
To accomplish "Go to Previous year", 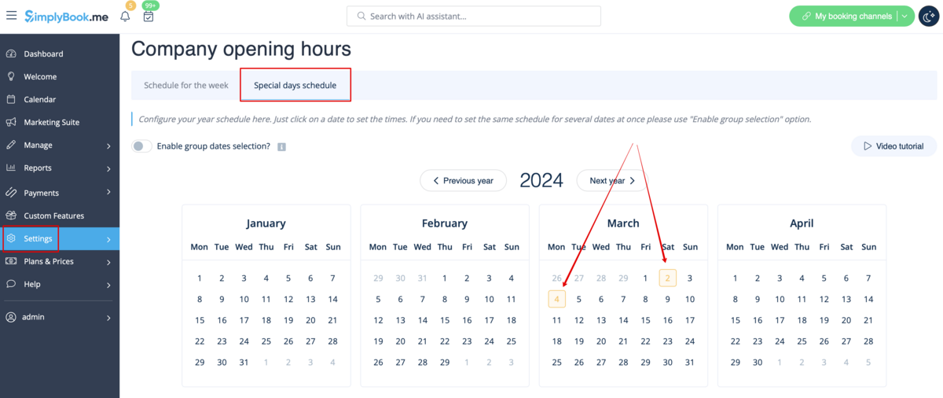I will (x=463, y=181).
